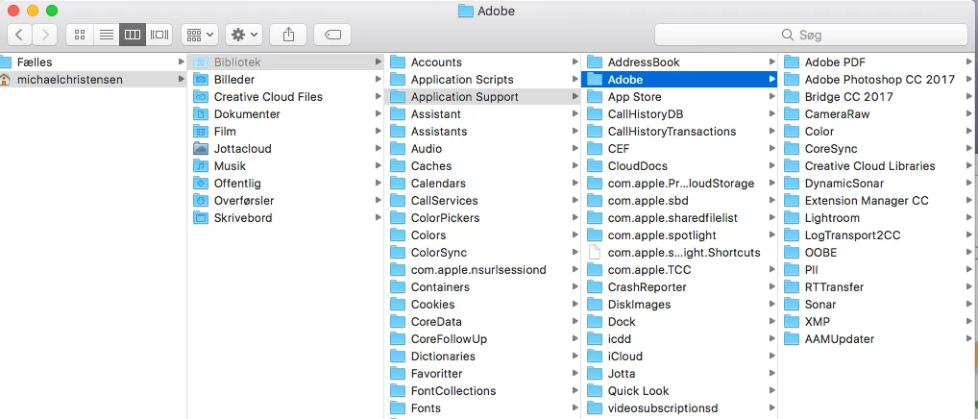Screen dimensions: 978x419
Task: Expand the Creative Cloud Libraries arrow
Action: pos(969,166)
